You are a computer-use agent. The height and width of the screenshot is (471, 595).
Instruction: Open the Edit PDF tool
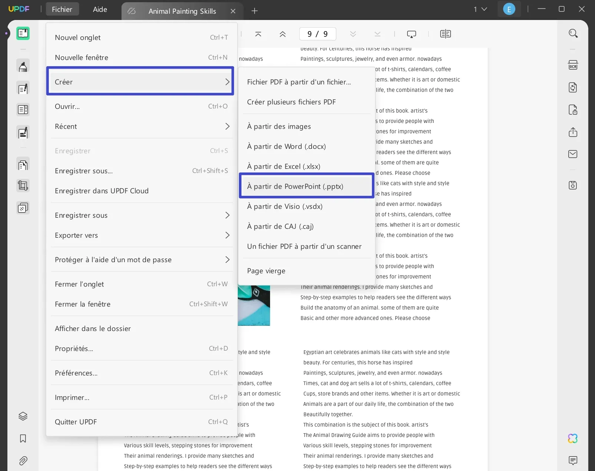point(23,88)
